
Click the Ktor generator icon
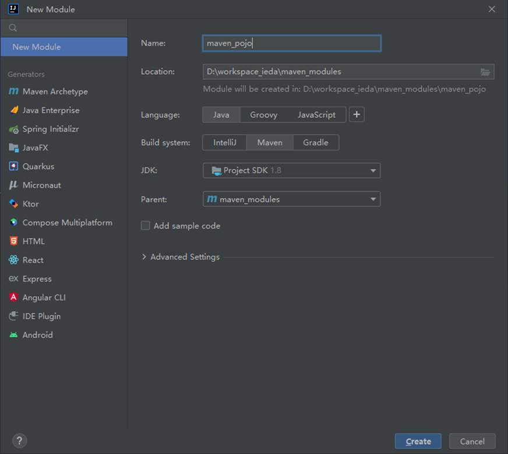13,204
